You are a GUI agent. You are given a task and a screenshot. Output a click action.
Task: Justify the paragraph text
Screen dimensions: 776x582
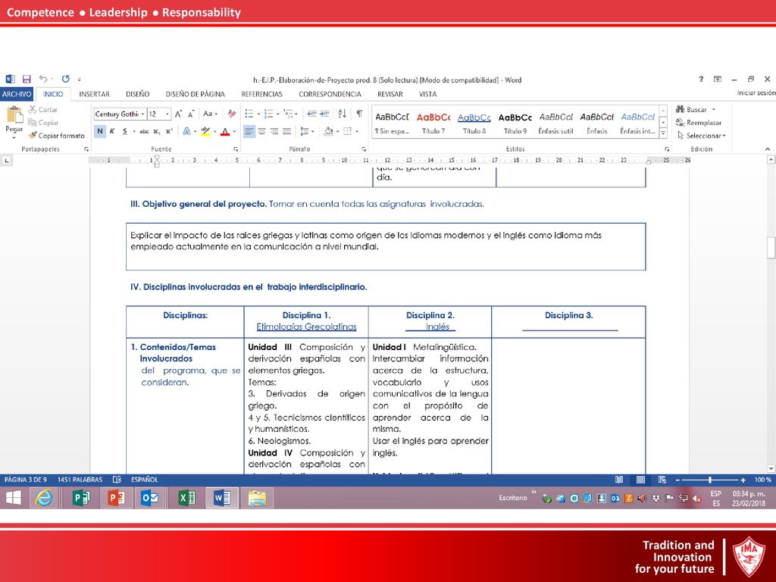[287, 131]
